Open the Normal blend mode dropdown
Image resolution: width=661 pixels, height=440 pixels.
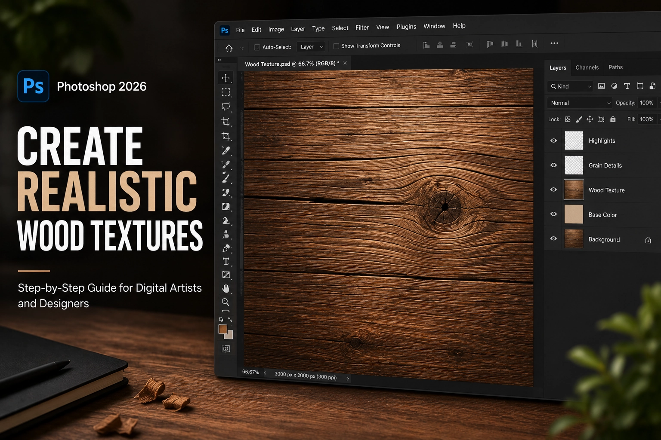580,103
